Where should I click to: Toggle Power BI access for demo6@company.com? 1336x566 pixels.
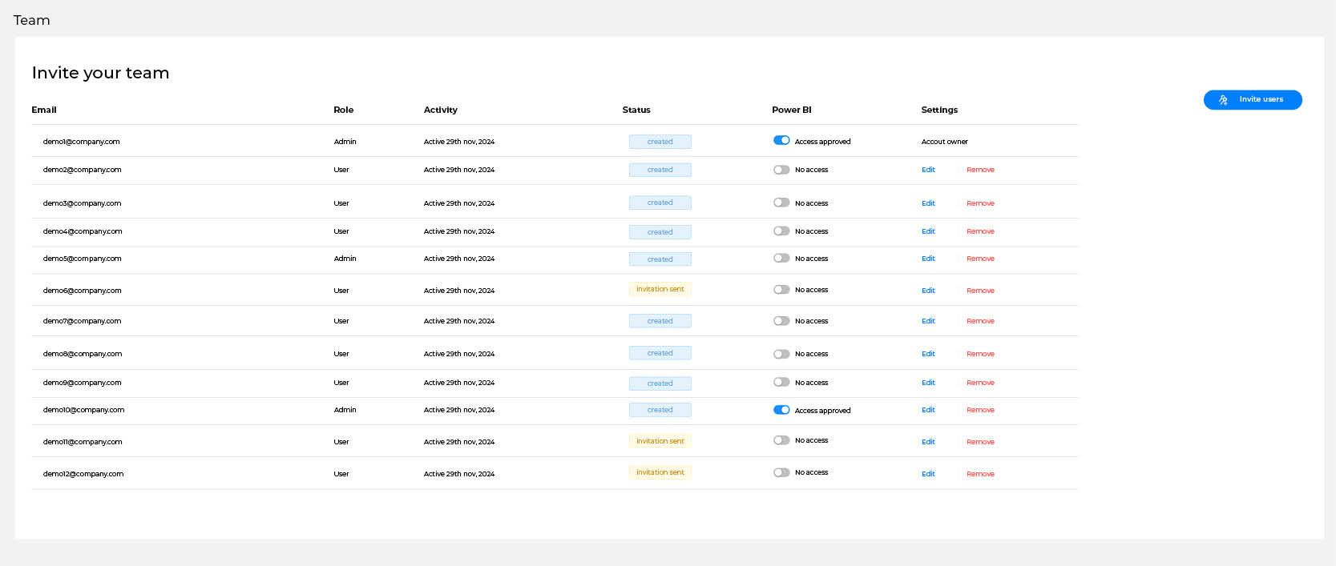point(781,290)
